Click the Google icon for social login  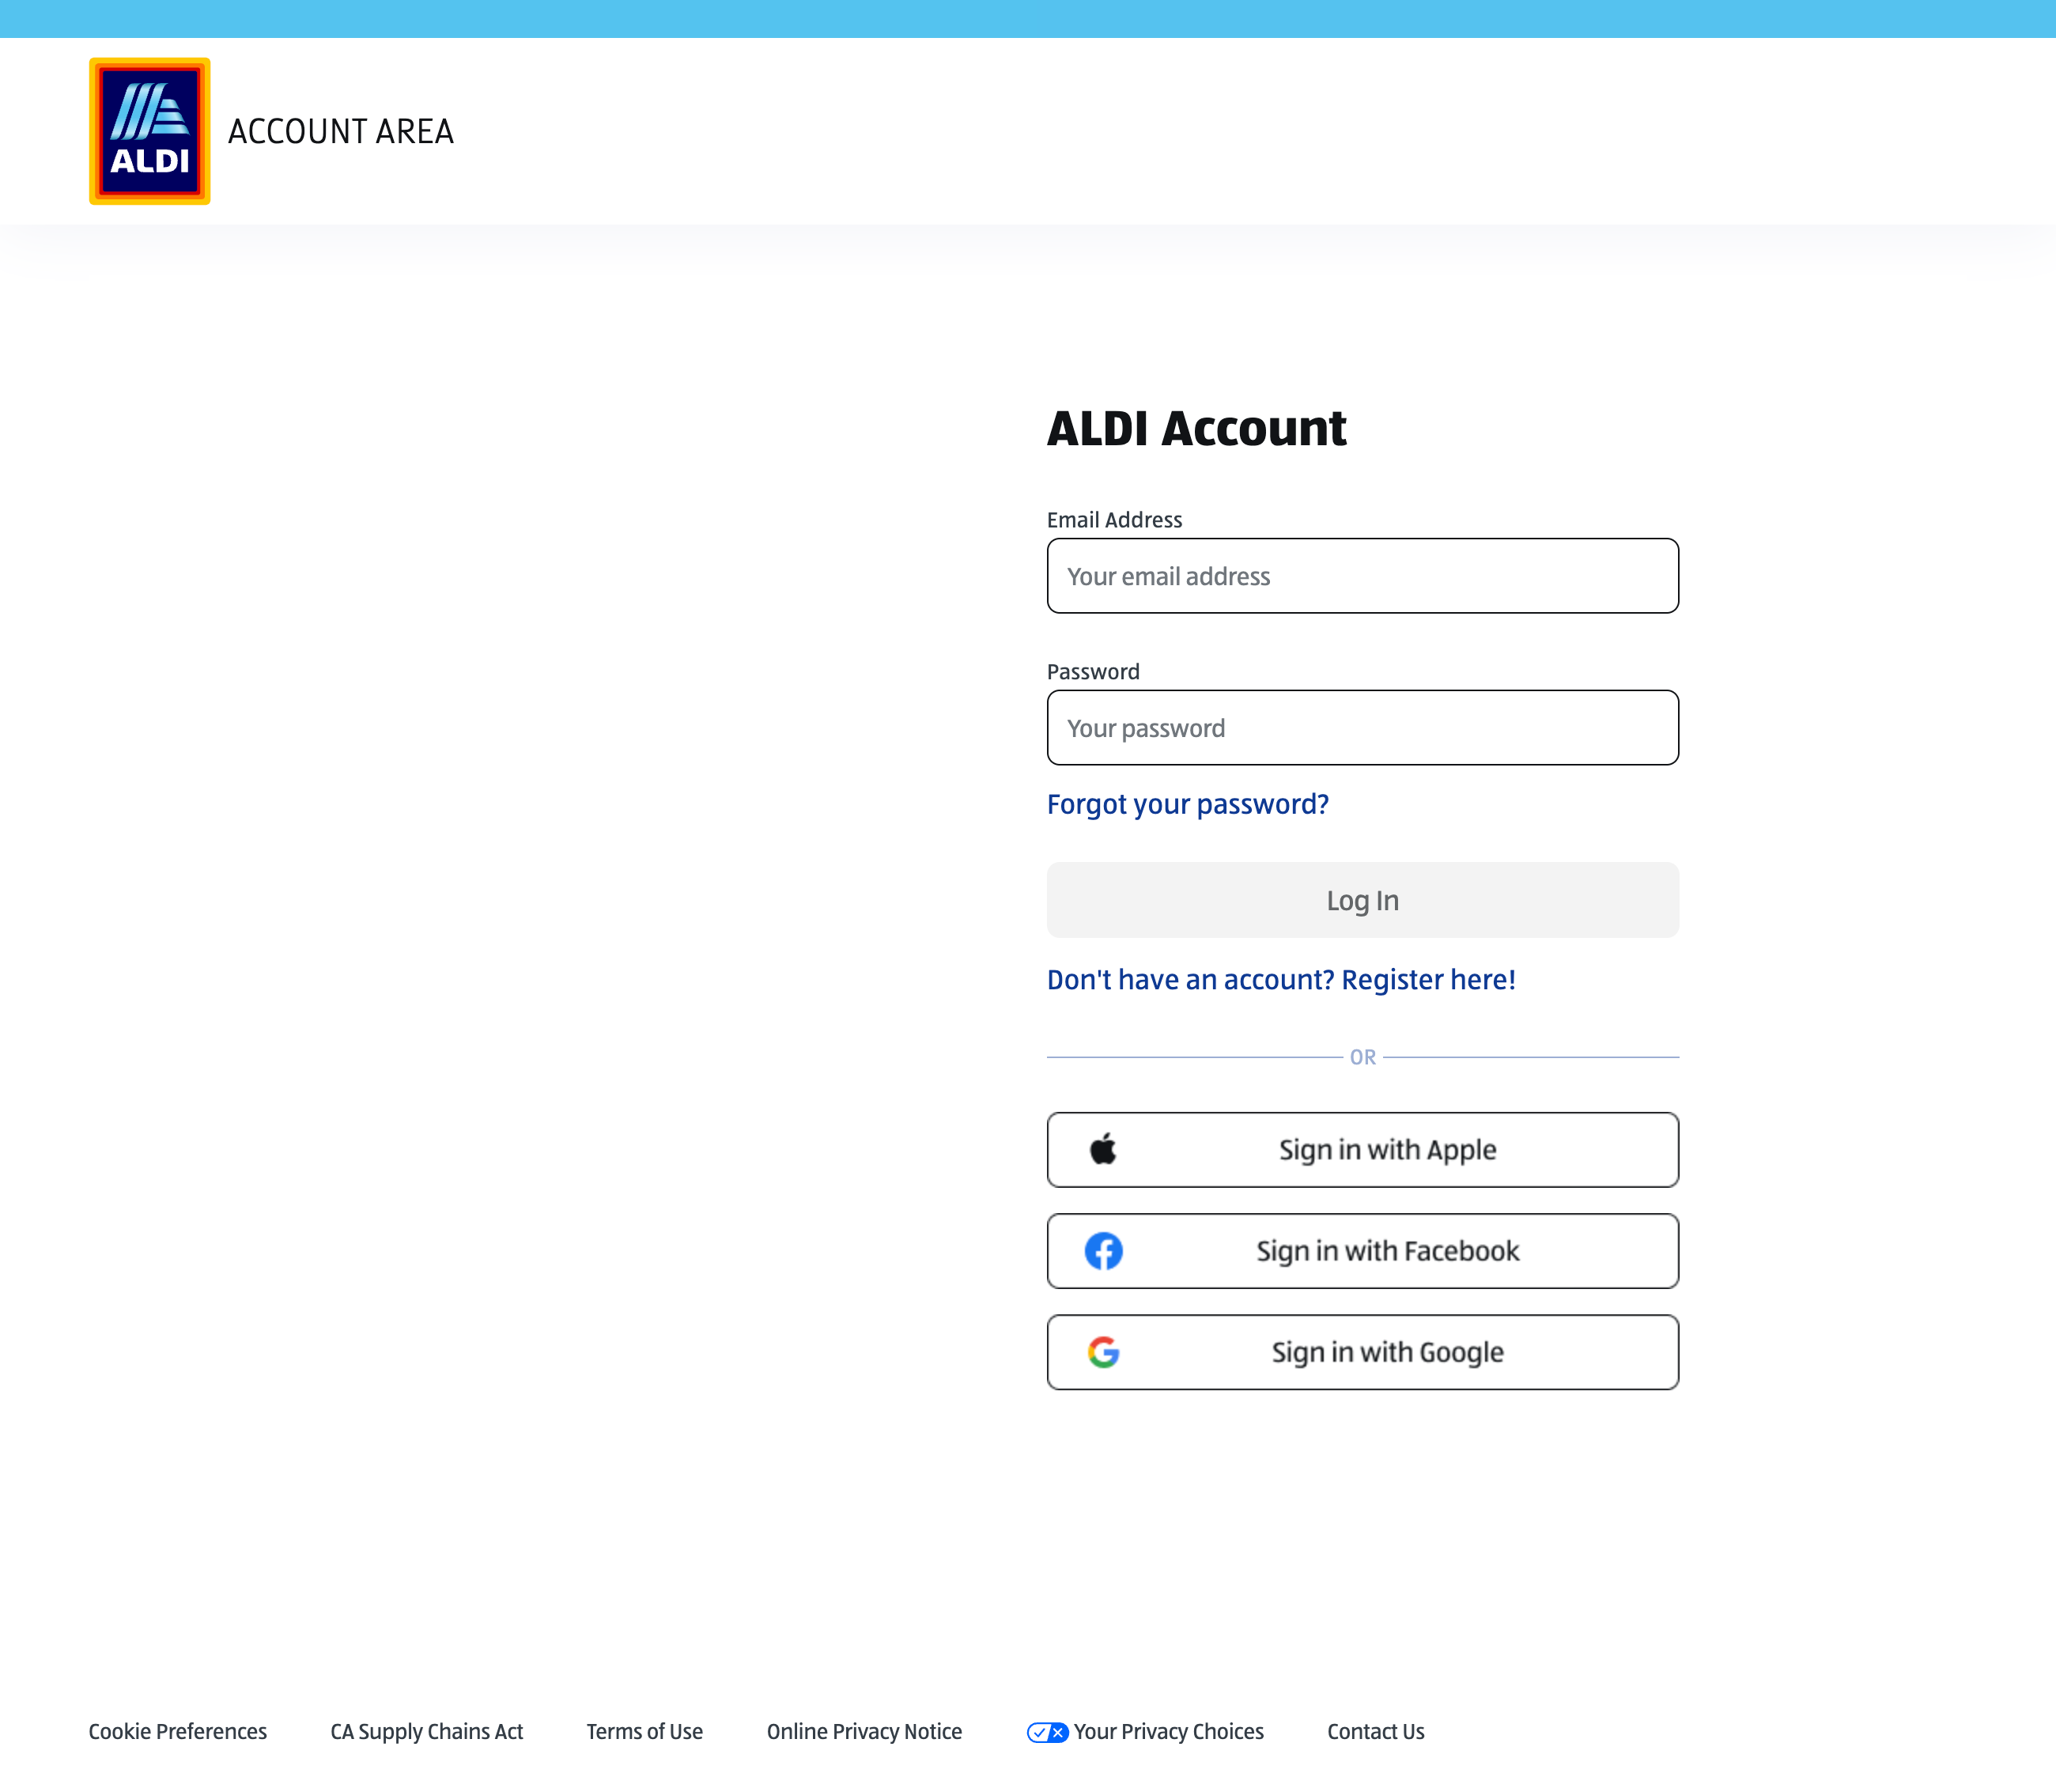[1104, 1352]
